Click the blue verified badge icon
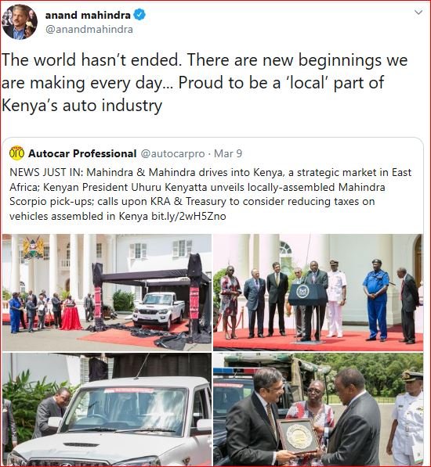Screen dimensions: 431x467 [139, 15]
